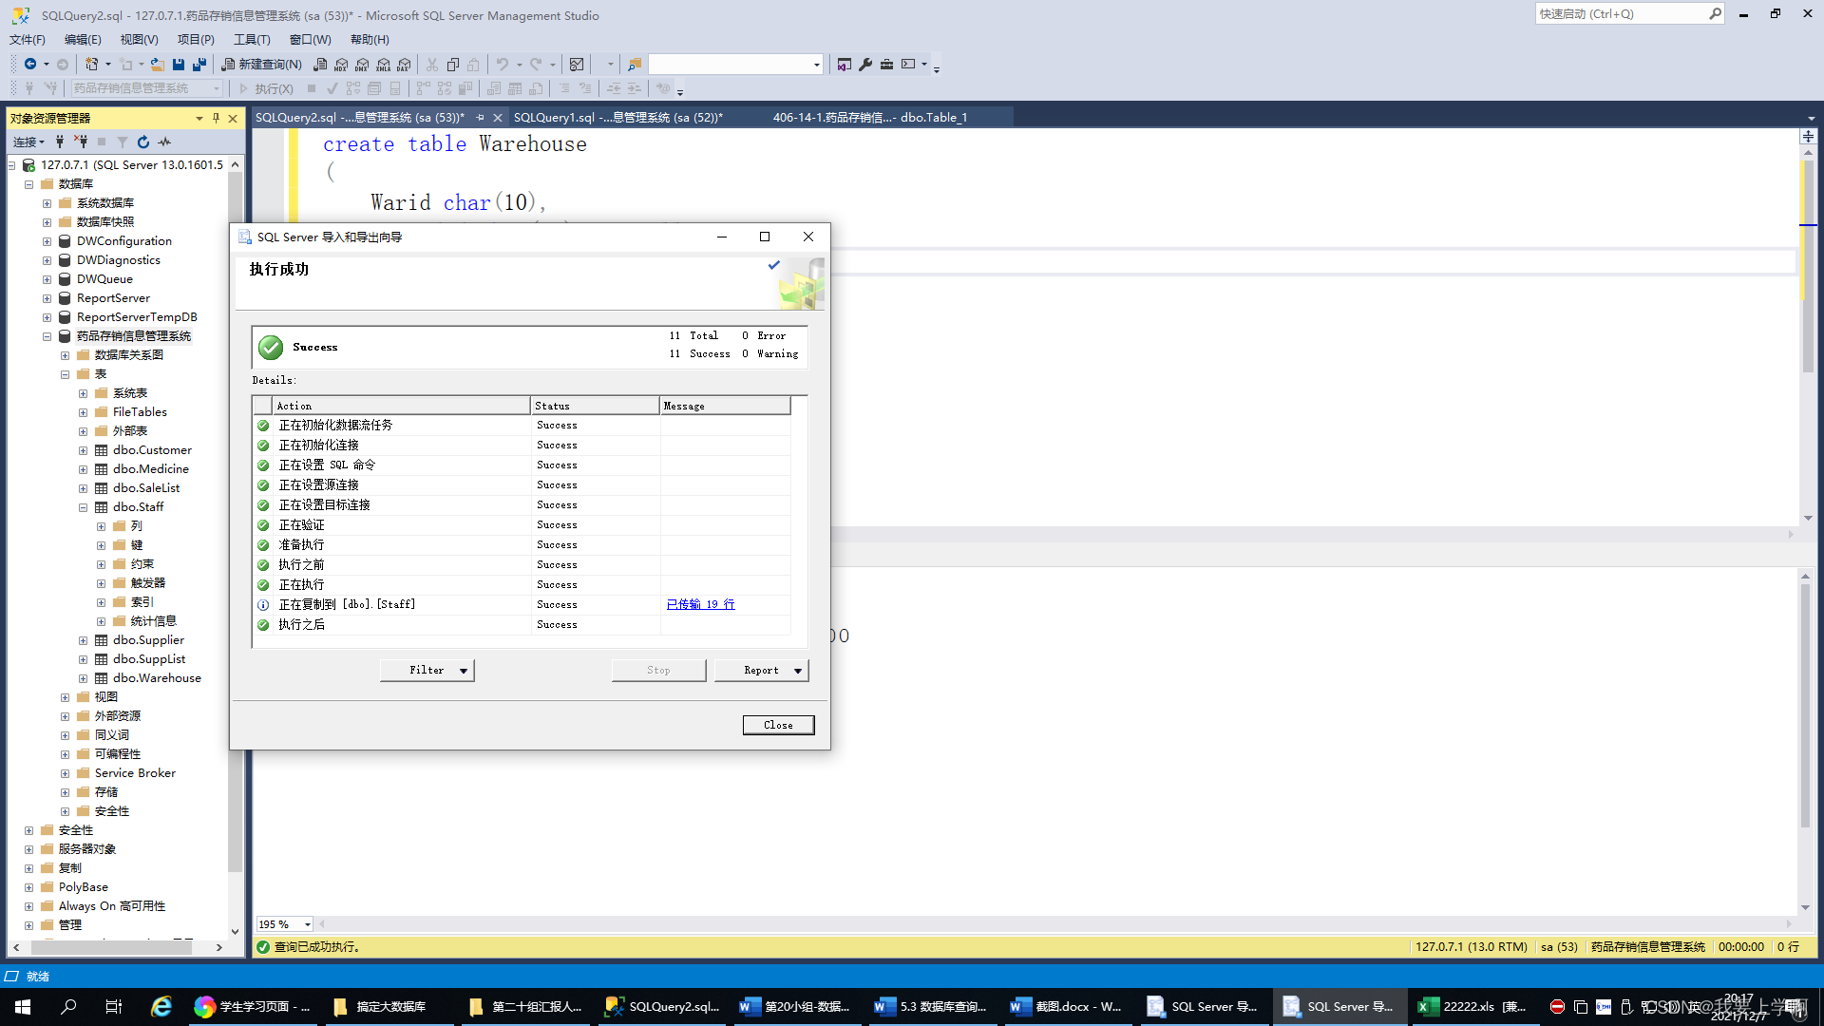This screenshot has width=1824, height=1026.
Task: Select the ReportServerTempDB database
Action: click(137, 317)
